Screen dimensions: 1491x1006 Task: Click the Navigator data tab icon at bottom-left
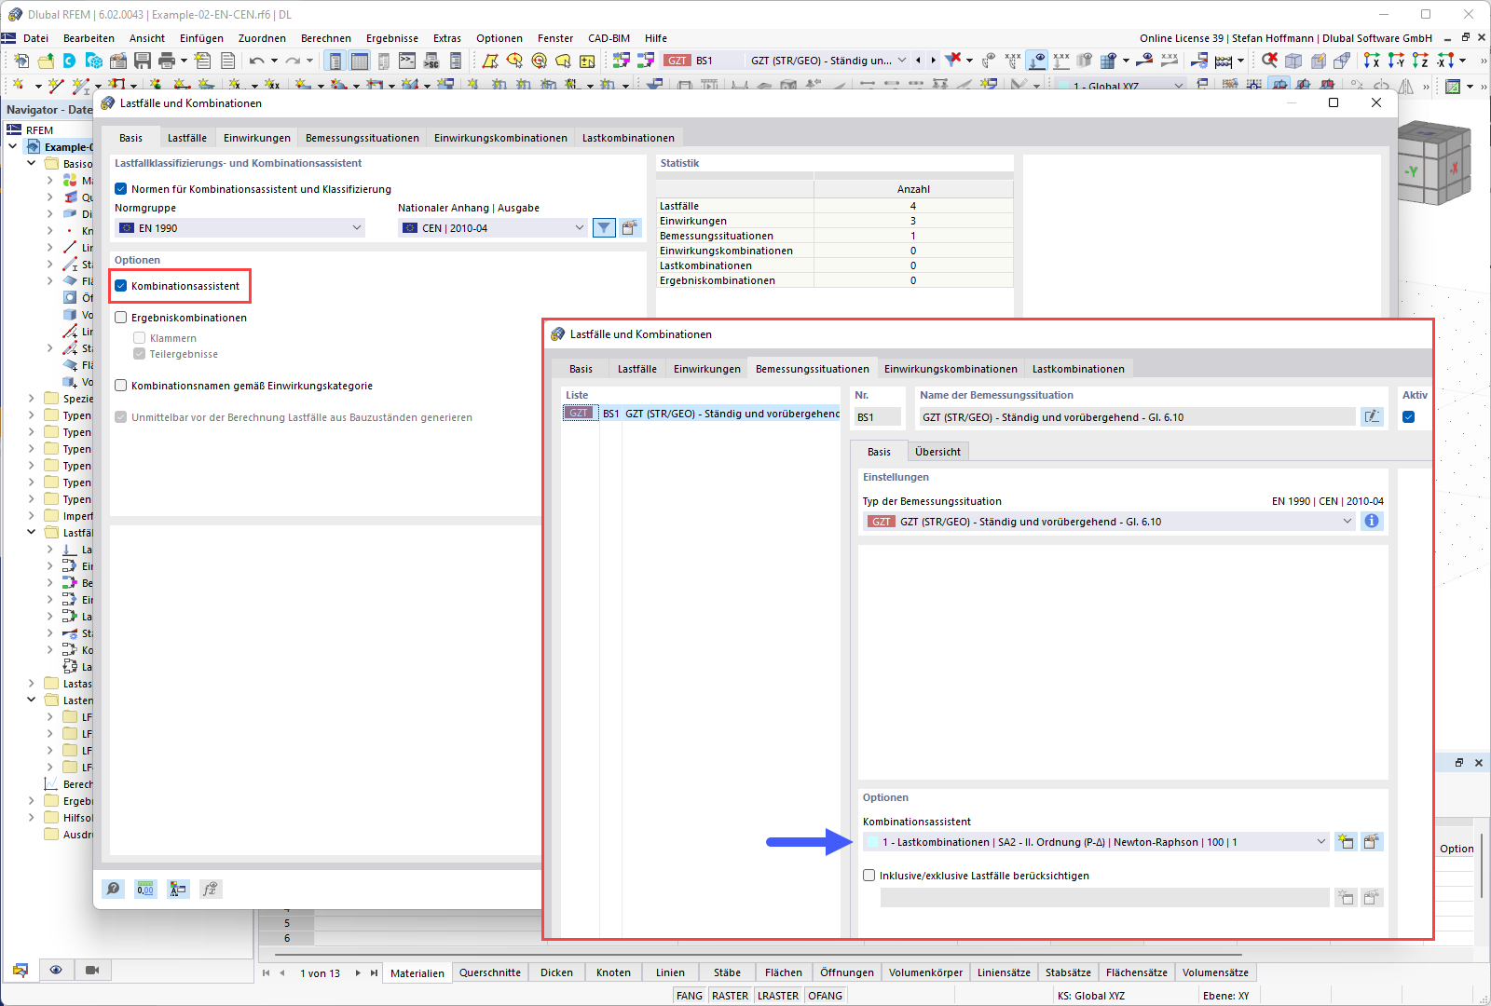pos(21,971)
